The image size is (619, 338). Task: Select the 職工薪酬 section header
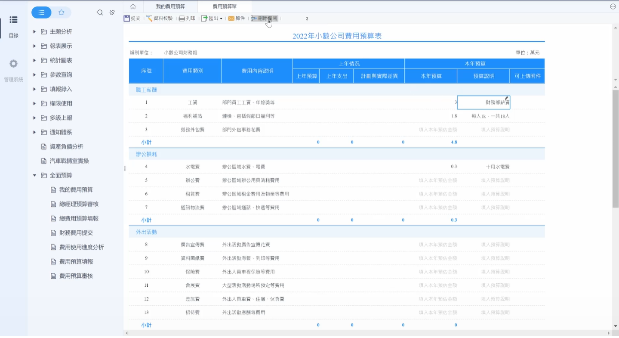337,90
